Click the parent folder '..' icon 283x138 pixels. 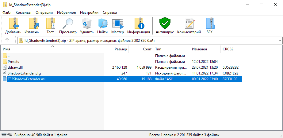point(5,56)
